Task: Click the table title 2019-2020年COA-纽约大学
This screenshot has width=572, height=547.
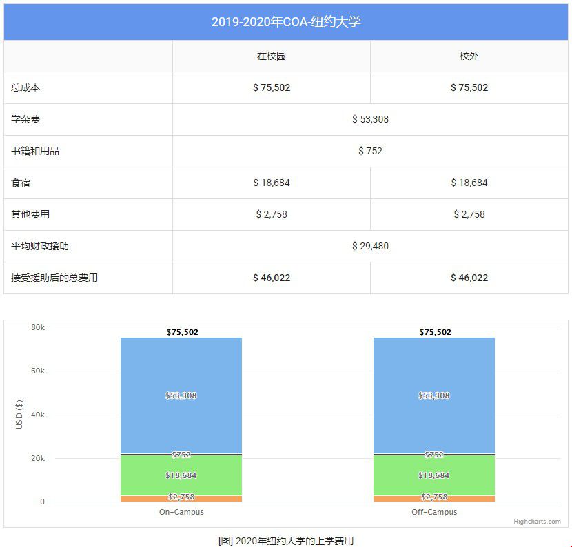Action: [x=286, y=22]
